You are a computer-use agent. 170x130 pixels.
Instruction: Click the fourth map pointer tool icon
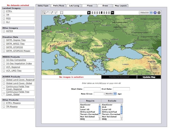click(x=56, y=13)
